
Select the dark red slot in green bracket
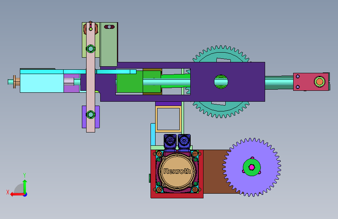tap(109, 27)
